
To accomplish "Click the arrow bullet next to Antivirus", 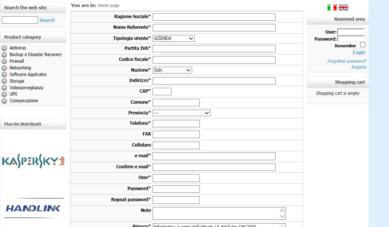I will pos(4,48).
